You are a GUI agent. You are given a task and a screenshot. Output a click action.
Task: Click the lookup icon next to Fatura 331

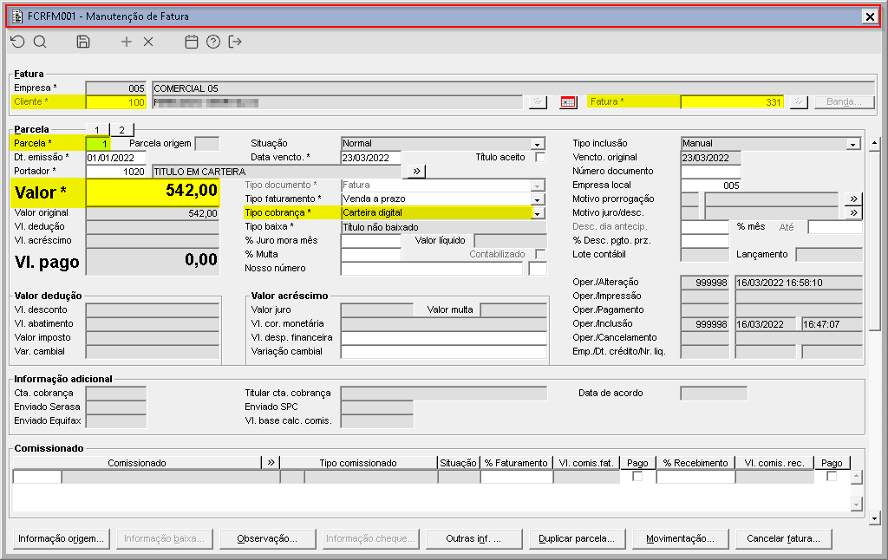799,102
